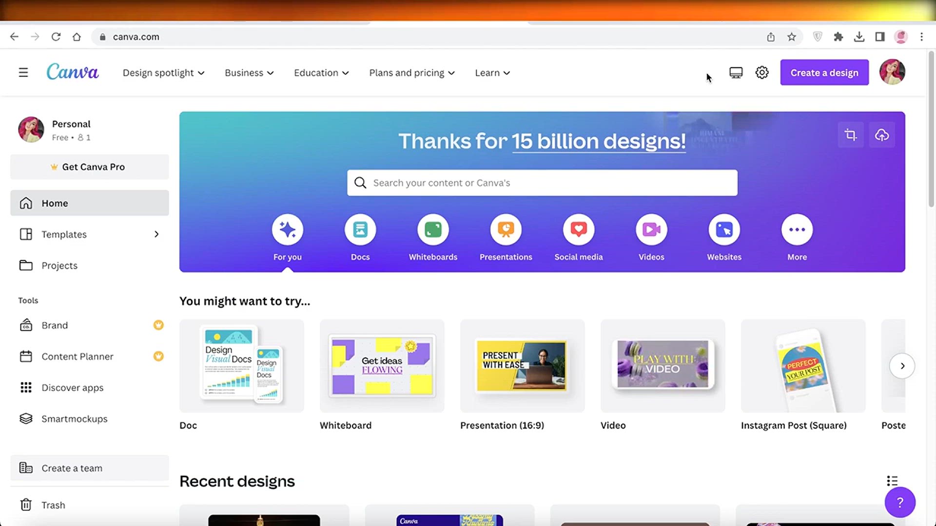Screen dimensions: 936x526
Task: Switch recent designs to list view
Action: click(x=892, y=481)
